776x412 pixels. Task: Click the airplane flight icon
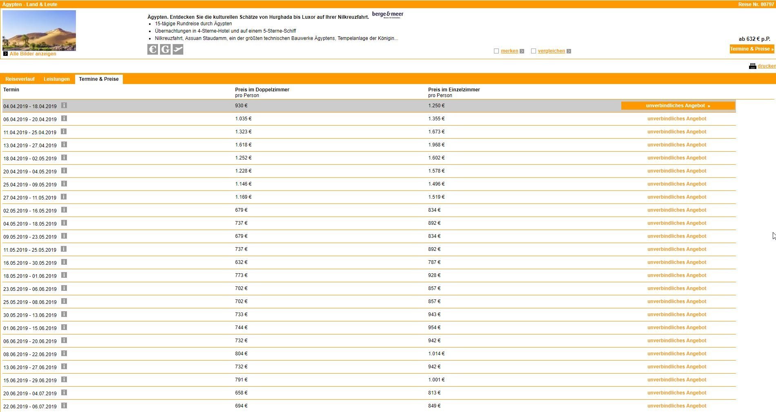178,49
